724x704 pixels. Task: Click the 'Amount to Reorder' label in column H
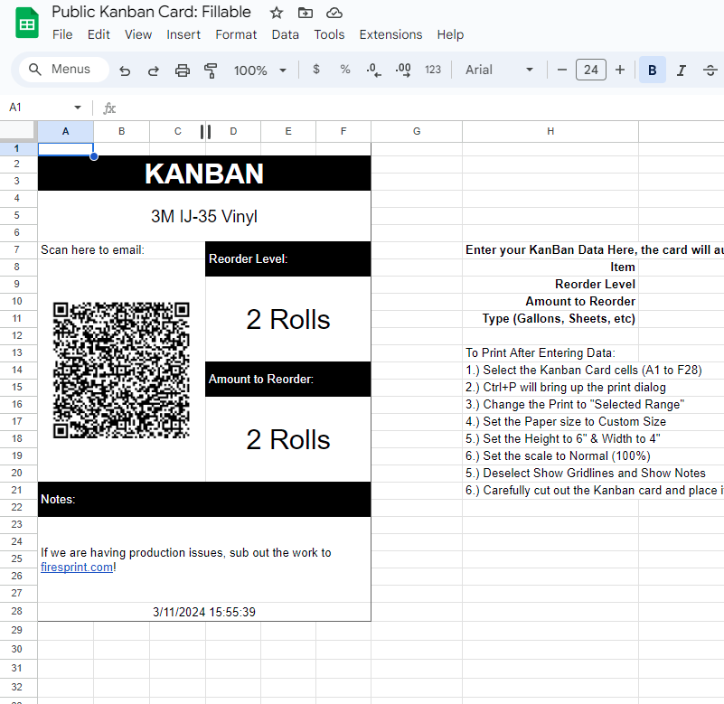pos(580,302)
